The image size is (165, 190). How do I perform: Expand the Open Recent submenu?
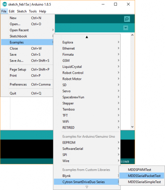coord(27,30)
